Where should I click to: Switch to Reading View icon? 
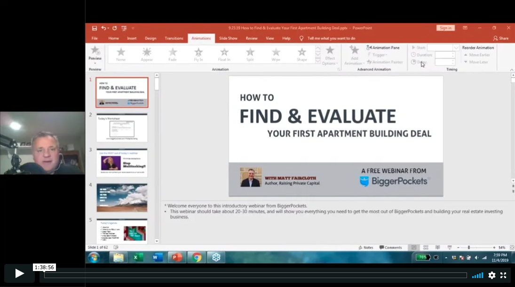(437, 248)
